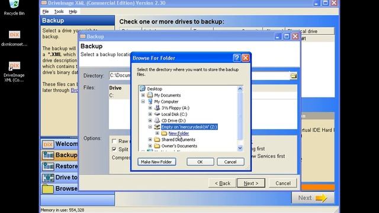The height and width of the screenshot is (213, 379).
Task: Click the Back button in Backup wizard
Action: point(223,183)
